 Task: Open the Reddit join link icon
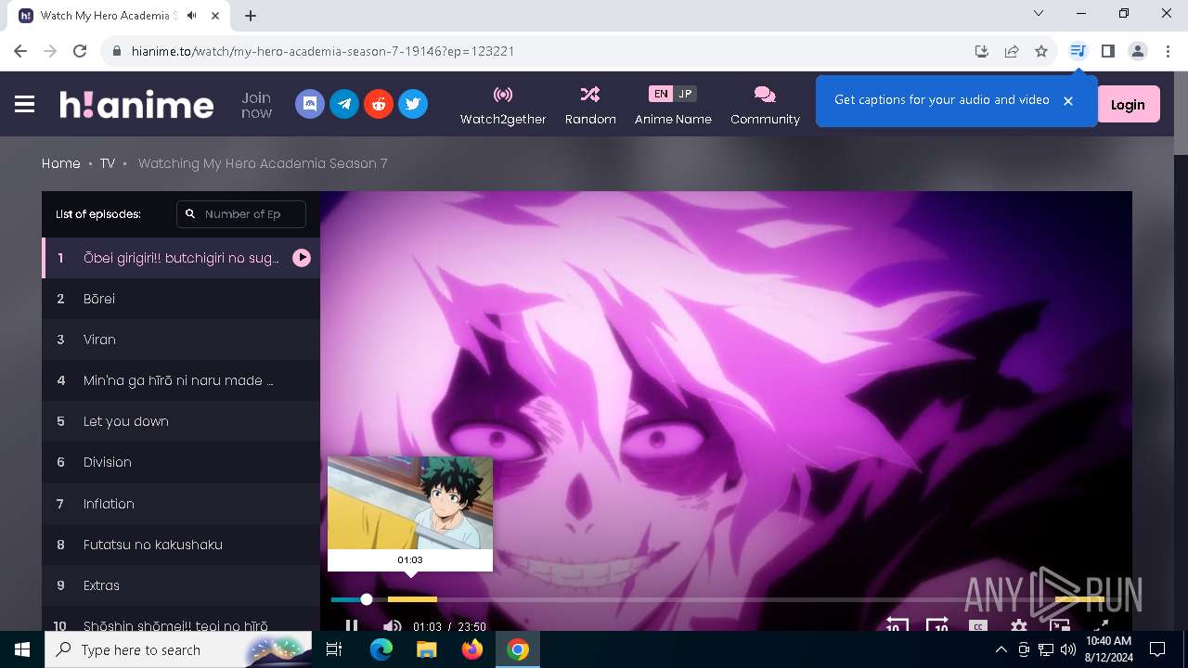pos(379,104)
